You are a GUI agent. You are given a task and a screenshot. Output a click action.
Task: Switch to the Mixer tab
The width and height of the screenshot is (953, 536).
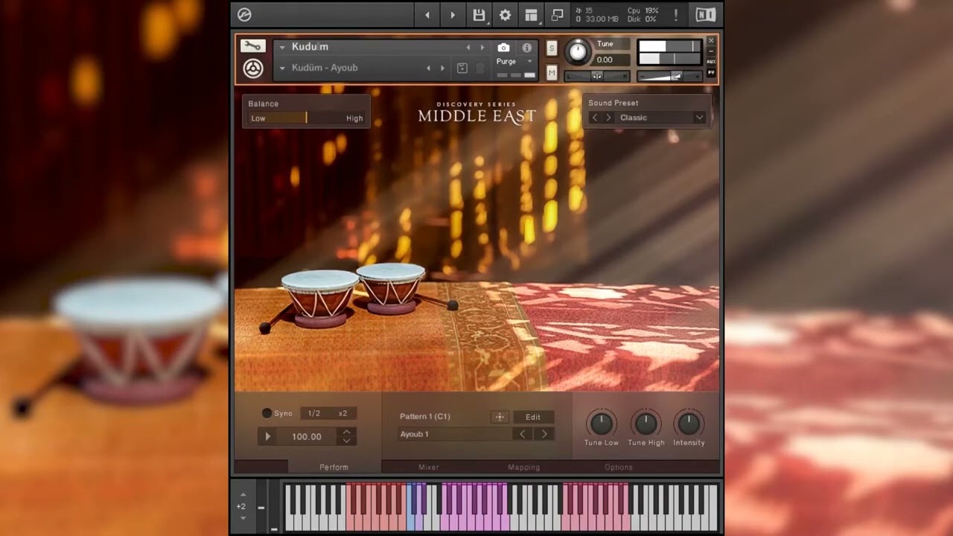point(429,468)
